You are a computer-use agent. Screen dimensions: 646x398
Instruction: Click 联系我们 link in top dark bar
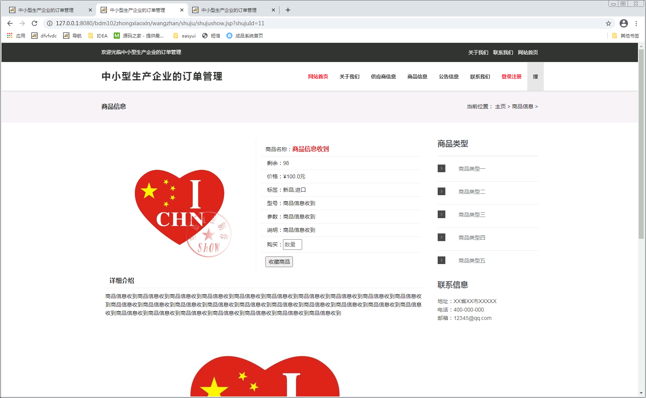coord(503,52)
